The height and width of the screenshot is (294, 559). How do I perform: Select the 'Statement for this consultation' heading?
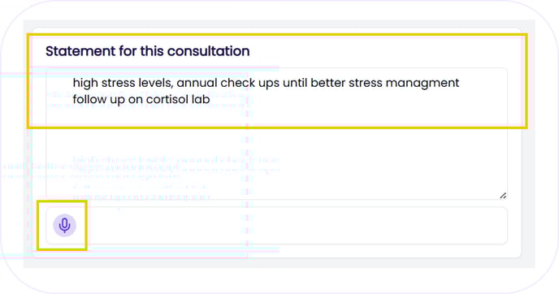coord(148,51)
